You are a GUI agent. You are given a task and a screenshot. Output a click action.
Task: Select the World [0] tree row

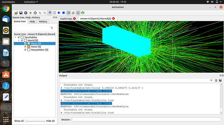(x=34, y=40)
